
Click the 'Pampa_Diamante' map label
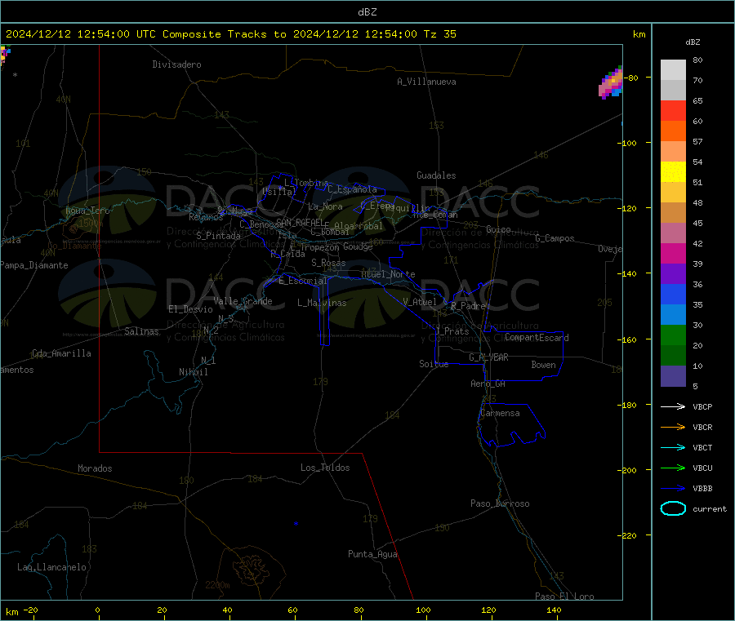(34, 265)
